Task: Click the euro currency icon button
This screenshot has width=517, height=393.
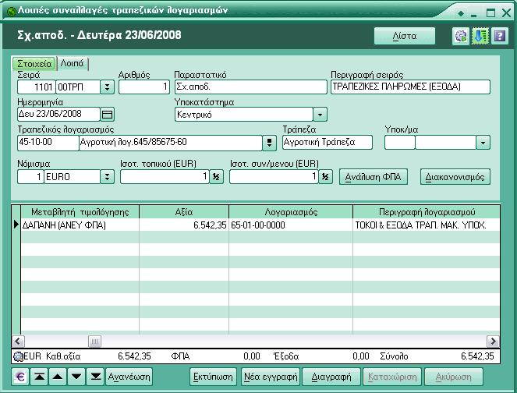Action: 20,377
